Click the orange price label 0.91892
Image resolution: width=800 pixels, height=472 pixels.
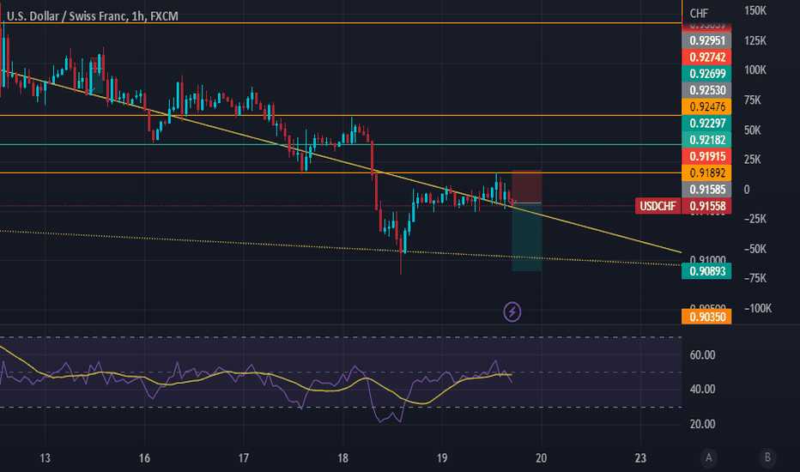coord(706,173)
